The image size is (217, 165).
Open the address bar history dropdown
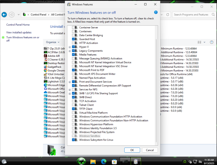162,14
